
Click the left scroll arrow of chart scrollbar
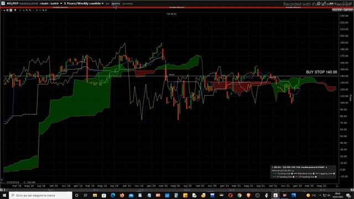(x=2, y=190)
